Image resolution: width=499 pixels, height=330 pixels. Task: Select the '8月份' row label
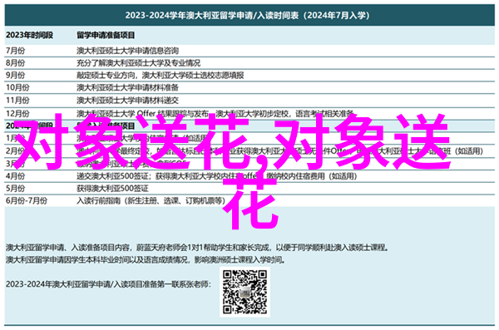15,63
